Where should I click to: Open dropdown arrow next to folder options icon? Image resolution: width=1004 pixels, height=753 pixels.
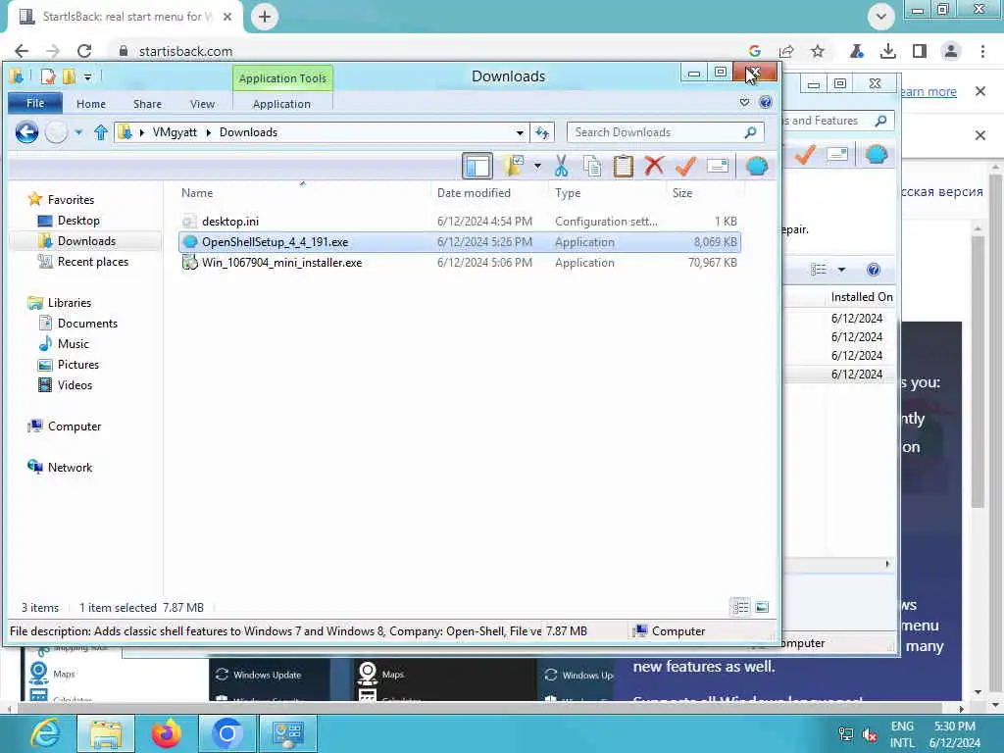537,167
